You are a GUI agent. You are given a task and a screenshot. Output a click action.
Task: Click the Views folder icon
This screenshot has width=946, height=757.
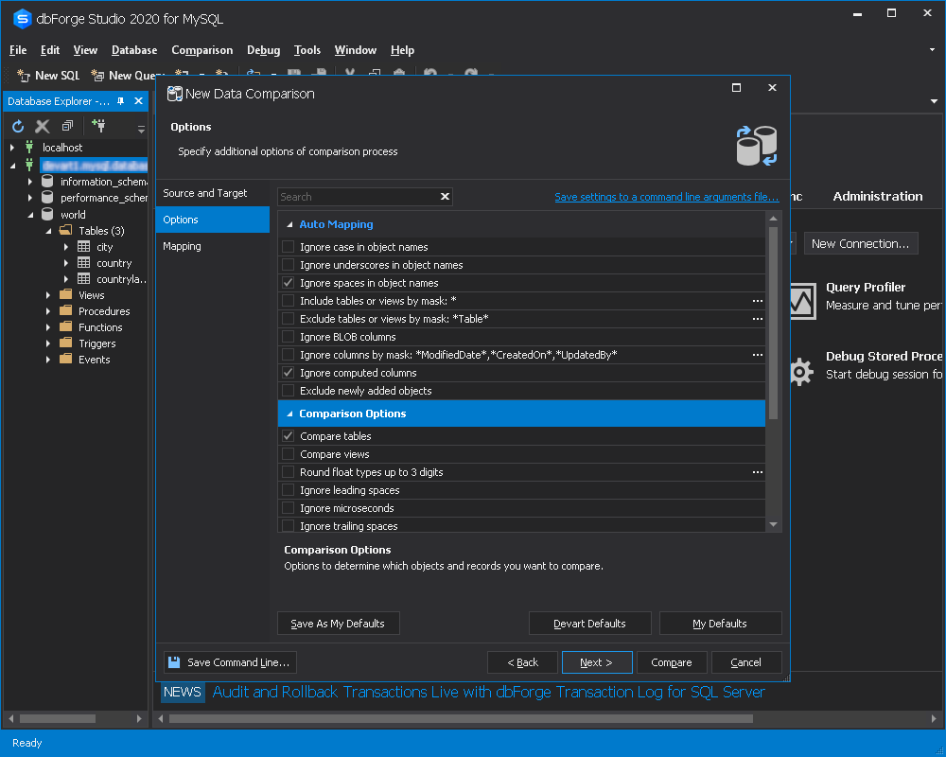[x=66, y=294]
